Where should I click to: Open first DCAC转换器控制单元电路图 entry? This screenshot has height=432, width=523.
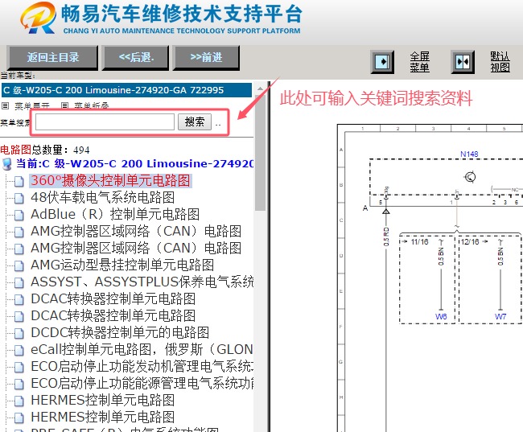pyautogui.click(x=113, y=299)
